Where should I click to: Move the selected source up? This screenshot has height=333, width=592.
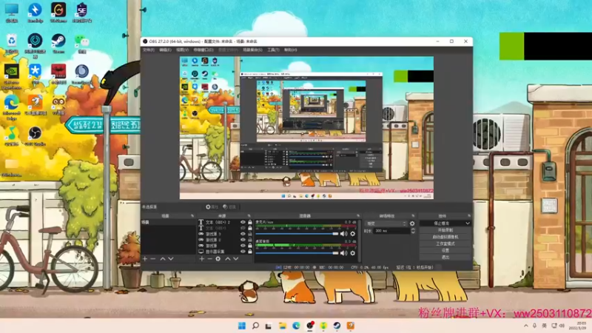coord(228,259)
